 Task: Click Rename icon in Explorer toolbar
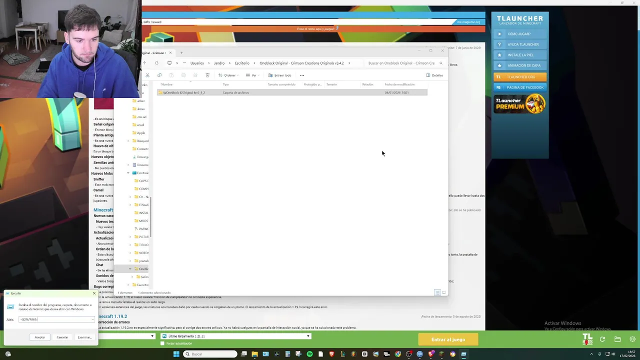183,75
